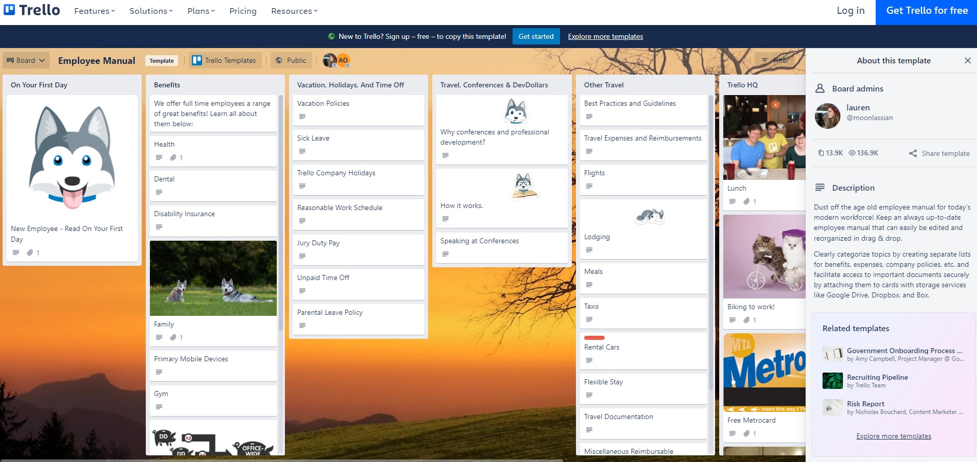Click the Benefits list scrollbar
The height and width of the screenshot is (462, 977).
pos(280,212)
